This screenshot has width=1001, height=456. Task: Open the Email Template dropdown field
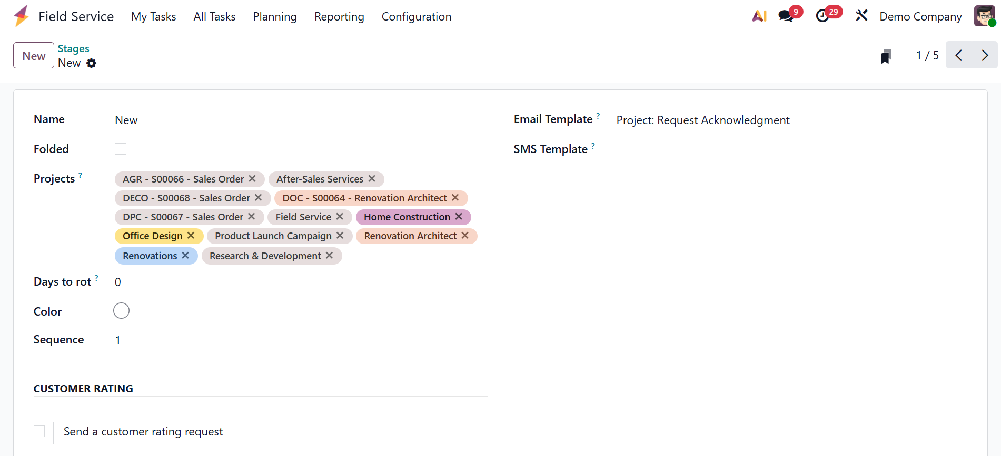coord(703,120)
